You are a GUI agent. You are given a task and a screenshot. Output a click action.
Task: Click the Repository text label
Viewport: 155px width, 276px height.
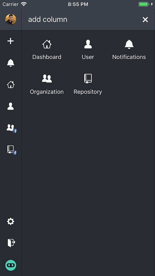click(x=88, y=92)
